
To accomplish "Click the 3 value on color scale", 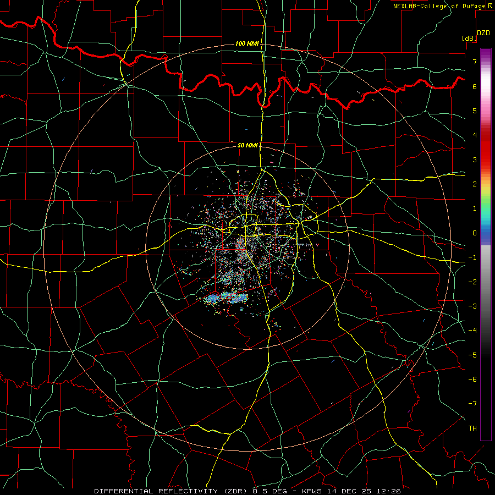I will (x=475, y=159).
